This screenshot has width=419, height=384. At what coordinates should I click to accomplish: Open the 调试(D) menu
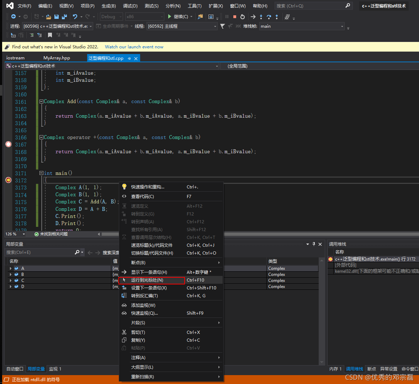[130, 6]
